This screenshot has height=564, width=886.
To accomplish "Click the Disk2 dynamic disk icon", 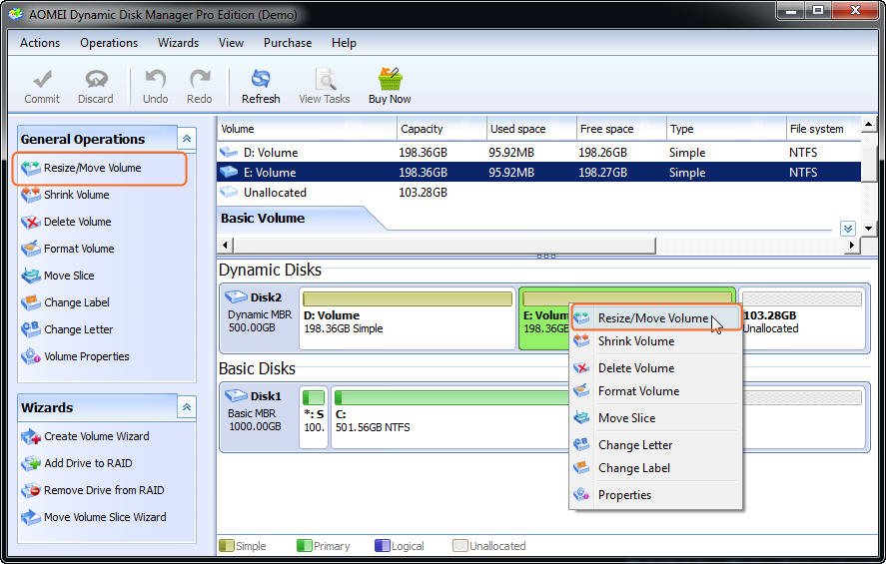I will click(236, 296).
